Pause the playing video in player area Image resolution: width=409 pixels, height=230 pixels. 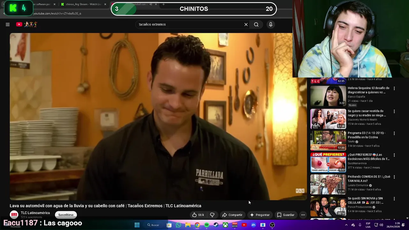pyautogui.click(x=158, y=117)
